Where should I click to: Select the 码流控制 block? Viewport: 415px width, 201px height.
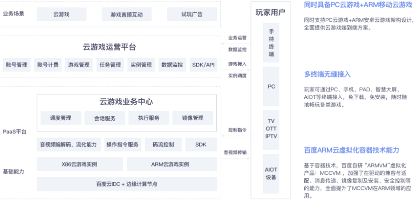pos(163,144)
